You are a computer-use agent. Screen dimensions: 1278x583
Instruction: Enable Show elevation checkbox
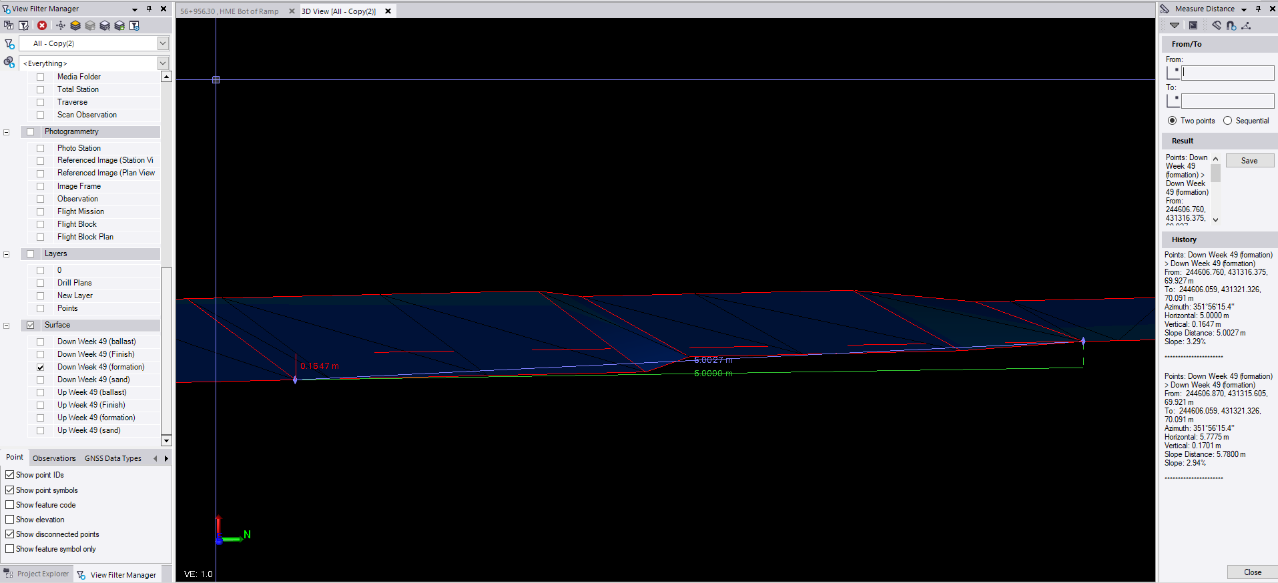[10, 520]
